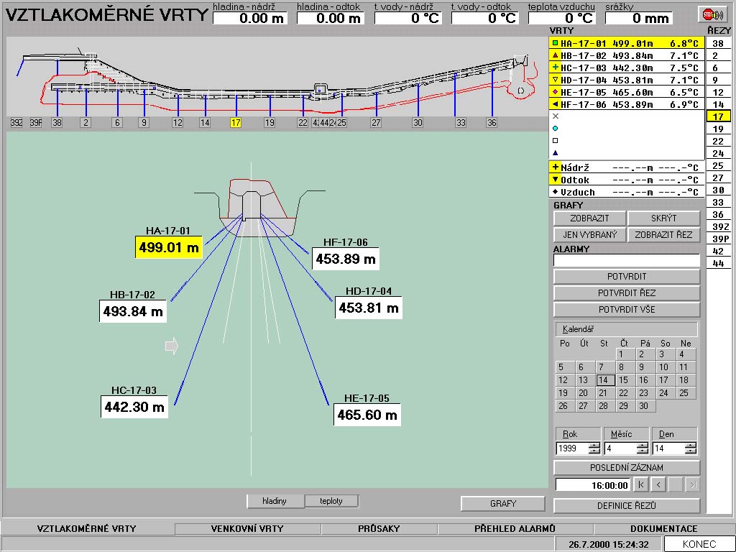Screen dimensions: 736x552
Task: Select borehole HB-17-02 red triangle marker
Action: [x=555, y=55]
